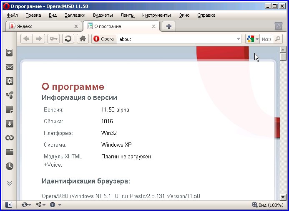Click the Opera/9.80 user agent string
This screenshot has height=211, width=289.
click(121, 196)
